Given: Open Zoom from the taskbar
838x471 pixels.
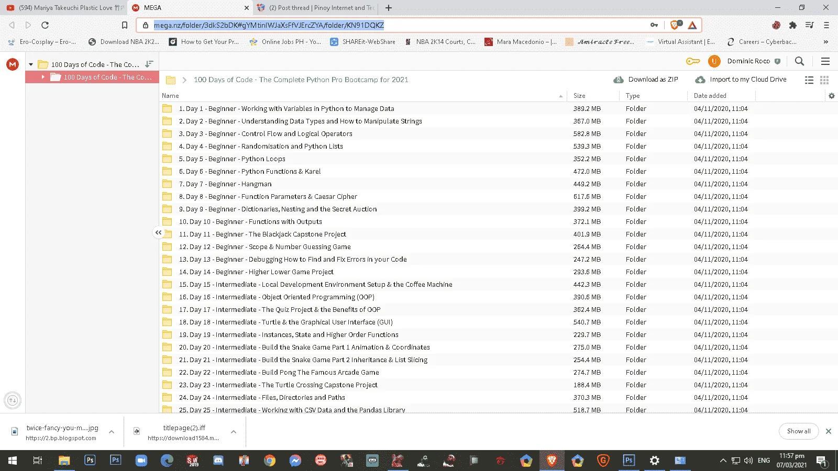Looking at the screenshot, I should [141, 461].
